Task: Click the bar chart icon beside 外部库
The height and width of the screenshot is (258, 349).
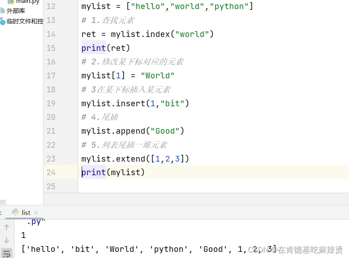Action: click(2, 10)
